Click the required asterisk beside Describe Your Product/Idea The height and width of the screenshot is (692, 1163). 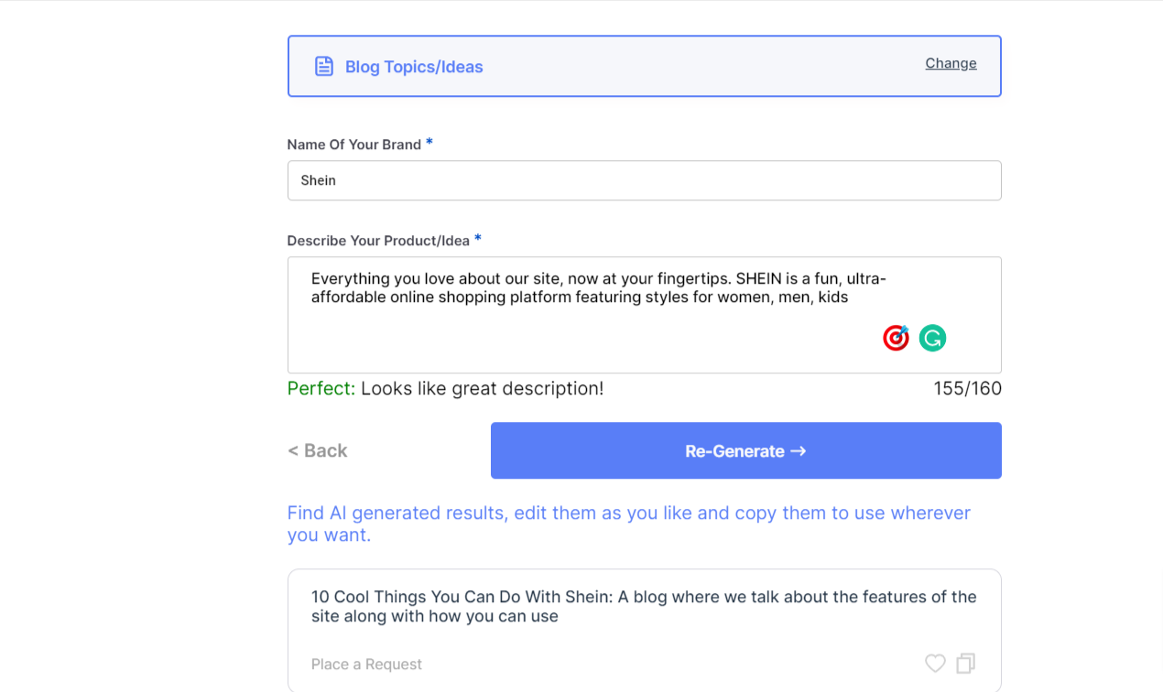pyautogui.click(x=478, y=239)
